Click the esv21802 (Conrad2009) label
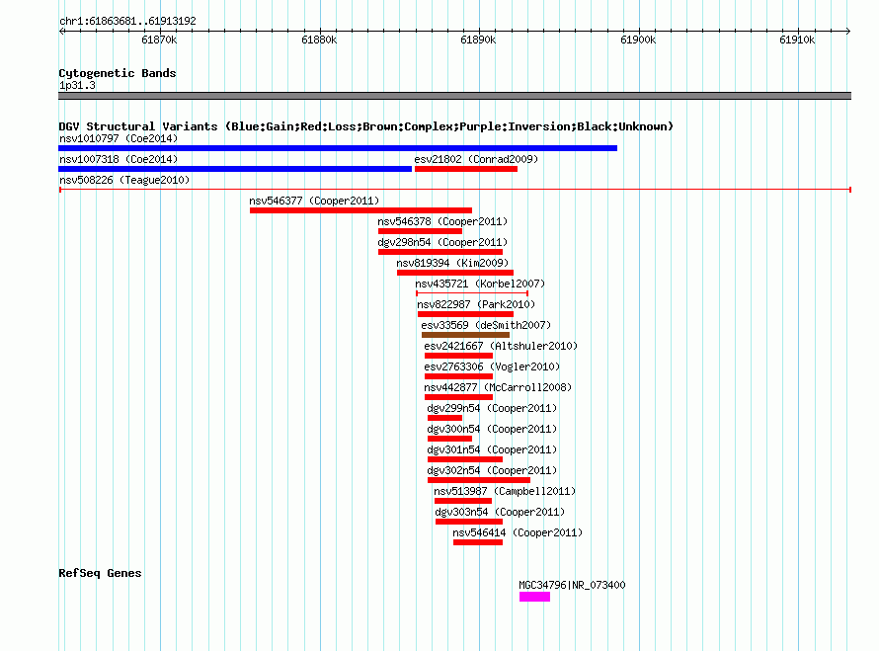Screen dimensions: 879x651 pos(476,159)
